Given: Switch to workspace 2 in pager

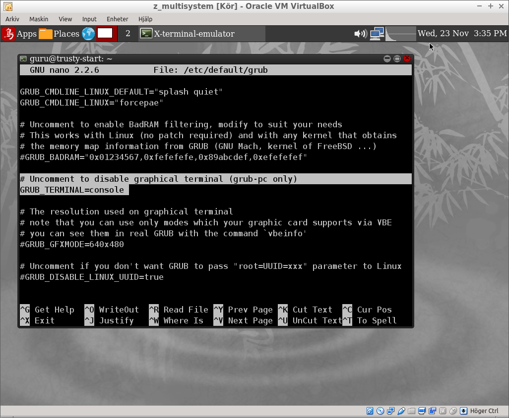Looking at the screenshot, I should coord(128,34).
